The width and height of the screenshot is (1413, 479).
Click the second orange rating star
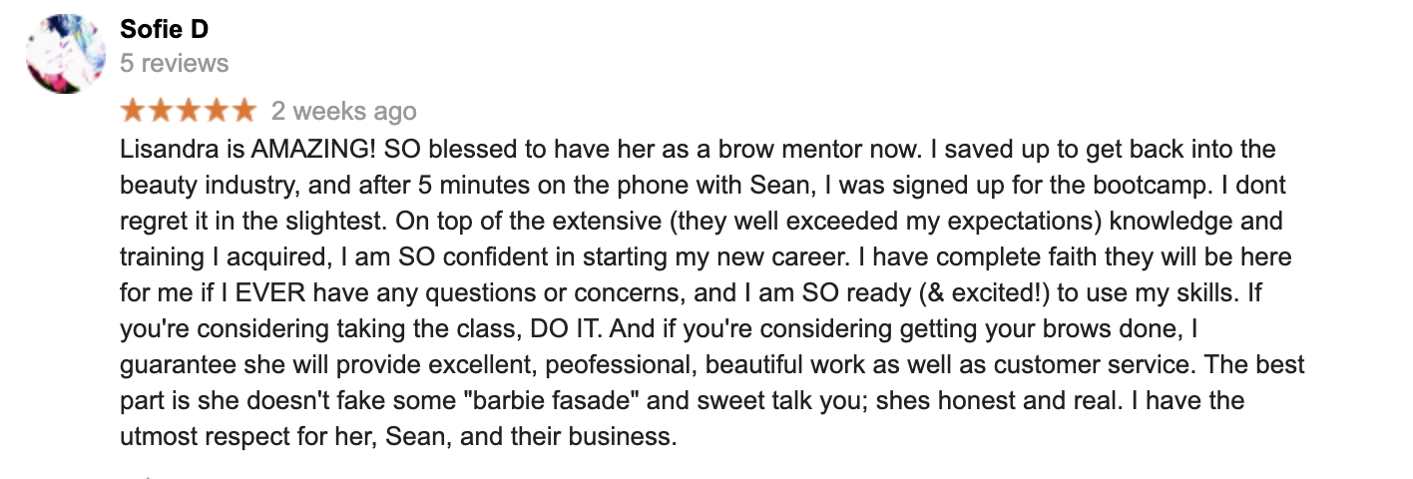161,110
